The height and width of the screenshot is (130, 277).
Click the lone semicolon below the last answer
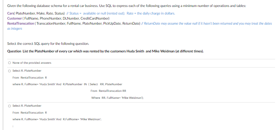13,126
